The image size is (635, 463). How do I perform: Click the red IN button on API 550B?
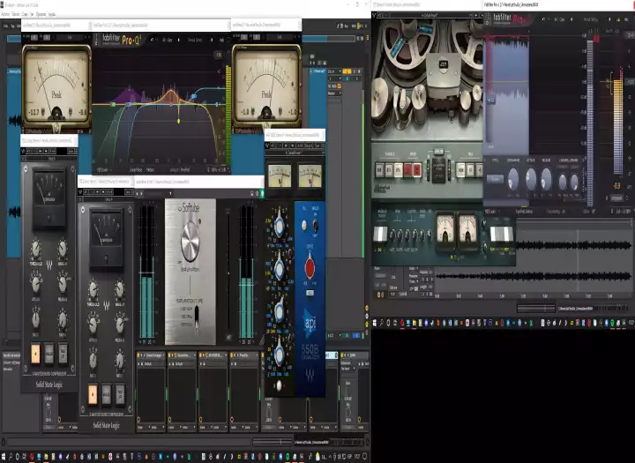(310, 267)
